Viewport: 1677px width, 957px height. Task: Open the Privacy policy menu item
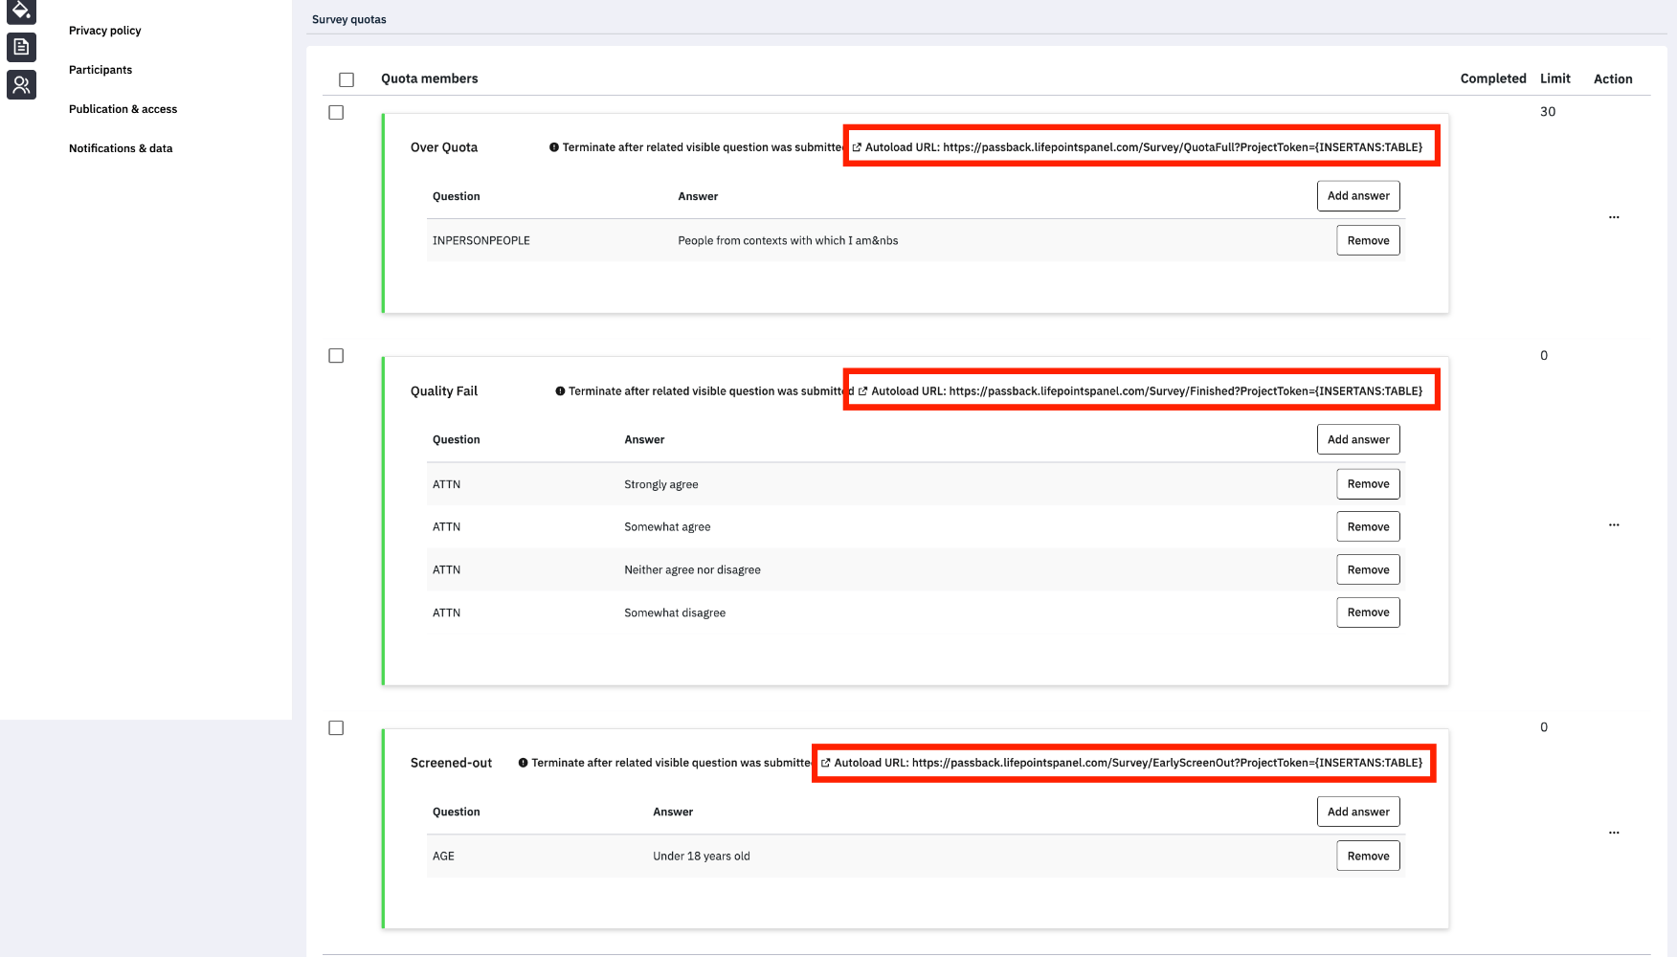point(105,31)
